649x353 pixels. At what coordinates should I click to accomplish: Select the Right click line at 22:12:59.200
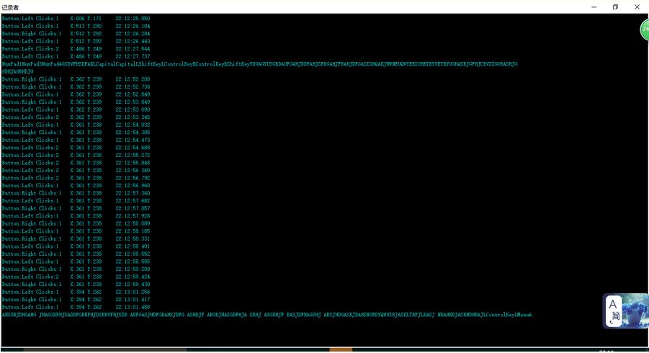(76, 269)
